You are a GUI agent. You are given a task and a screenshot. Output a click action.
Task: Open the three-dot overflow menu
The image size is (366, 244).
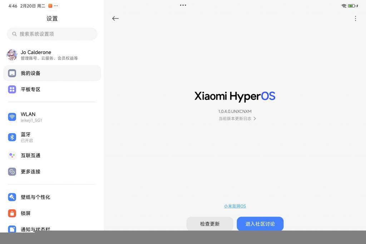pos(356,18)
